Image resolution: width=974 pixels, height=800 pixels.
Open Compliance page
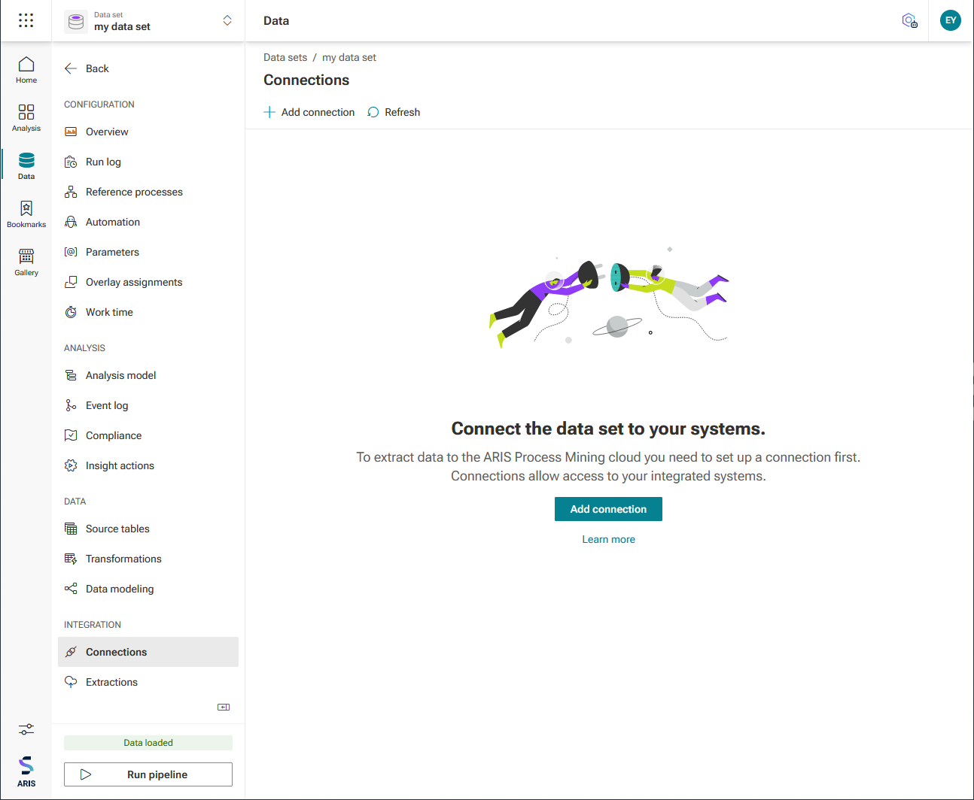[148, 435]
